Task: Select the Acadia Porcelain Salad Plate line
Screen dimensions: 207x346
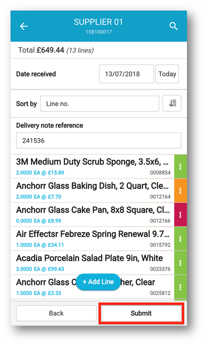Action: coord(92,262)
